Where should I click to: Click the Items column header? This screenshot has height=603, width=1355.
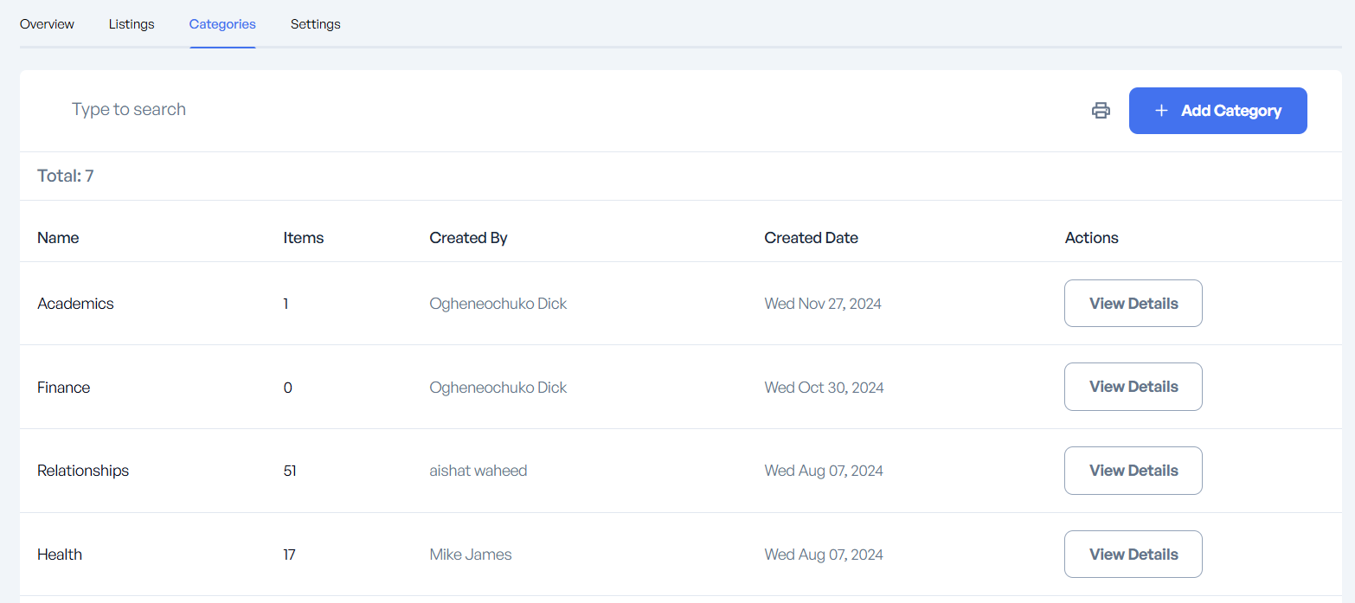click(303, 238)
